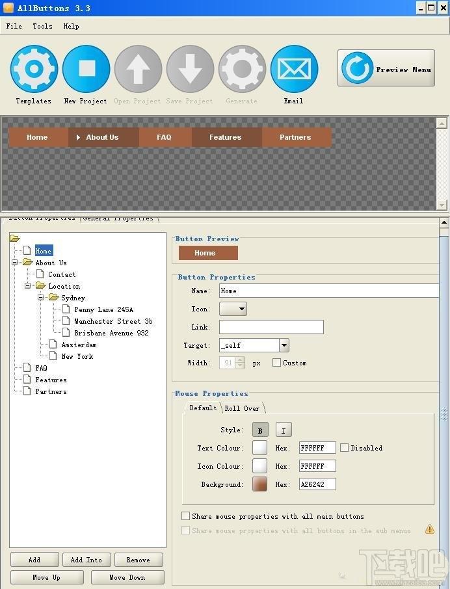Click the Sydney folder icon
Viewport: 450px width, 589px height.
pos(54,298)
